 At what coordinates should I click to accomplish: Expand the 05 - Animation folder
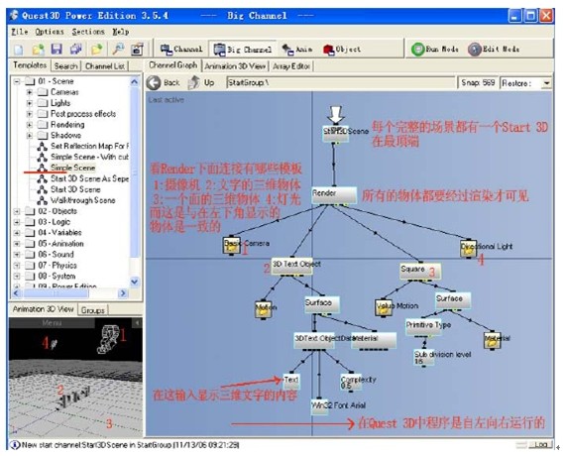17,244
